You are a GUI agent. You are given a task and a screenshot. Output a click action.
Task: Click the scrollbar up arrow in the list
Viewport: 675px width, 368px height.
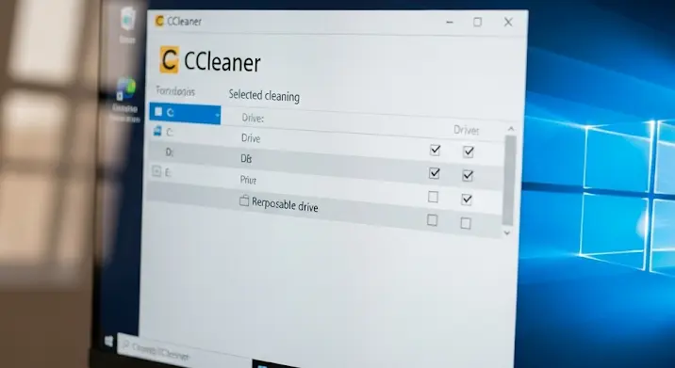(511, 129)
